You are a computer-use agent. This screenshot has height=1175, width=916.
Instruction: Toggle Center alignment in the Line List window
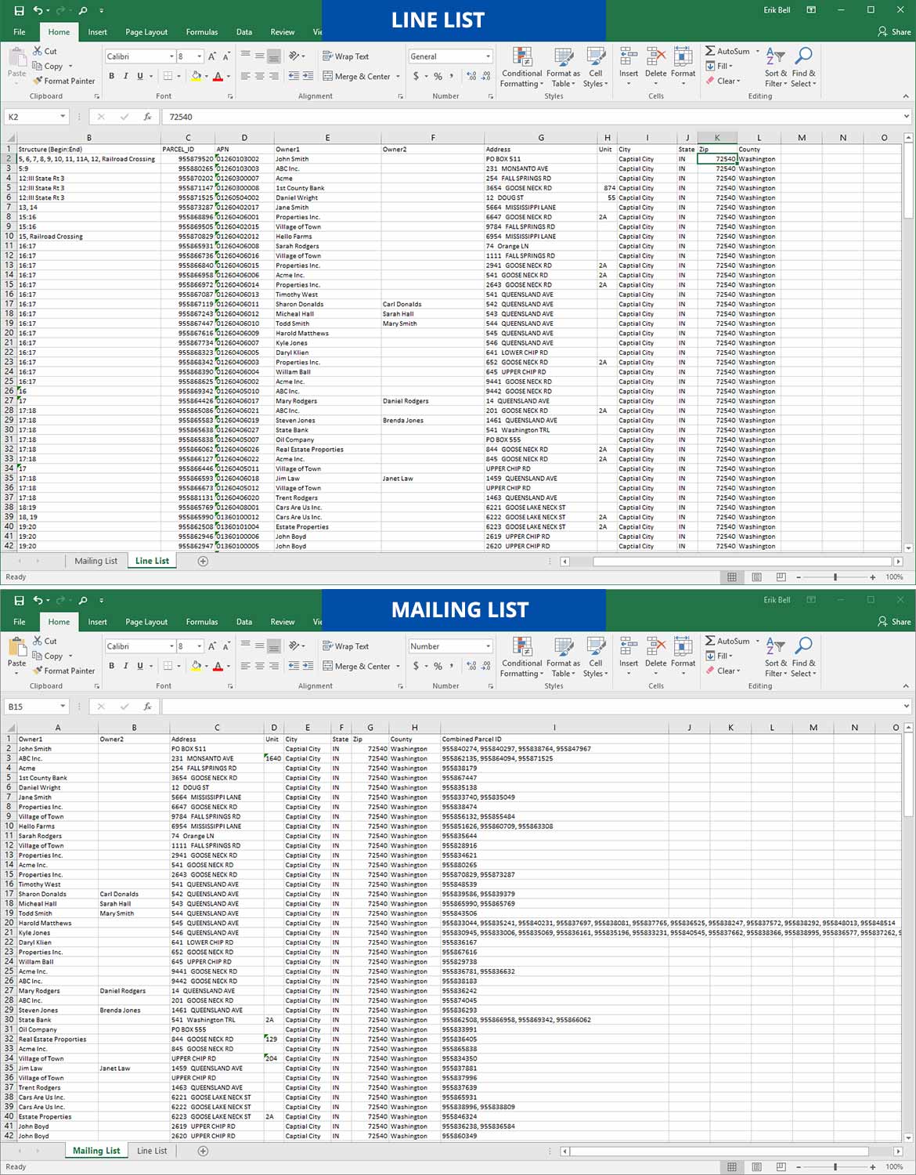259,76
